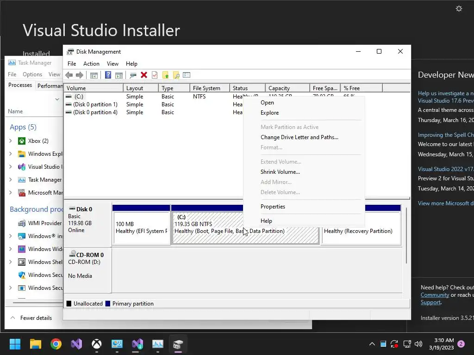The height and width of the screenshot is (355, 474).
Task: Collapse Task Manager with Fewer details
Action: (x=31, y=318)
